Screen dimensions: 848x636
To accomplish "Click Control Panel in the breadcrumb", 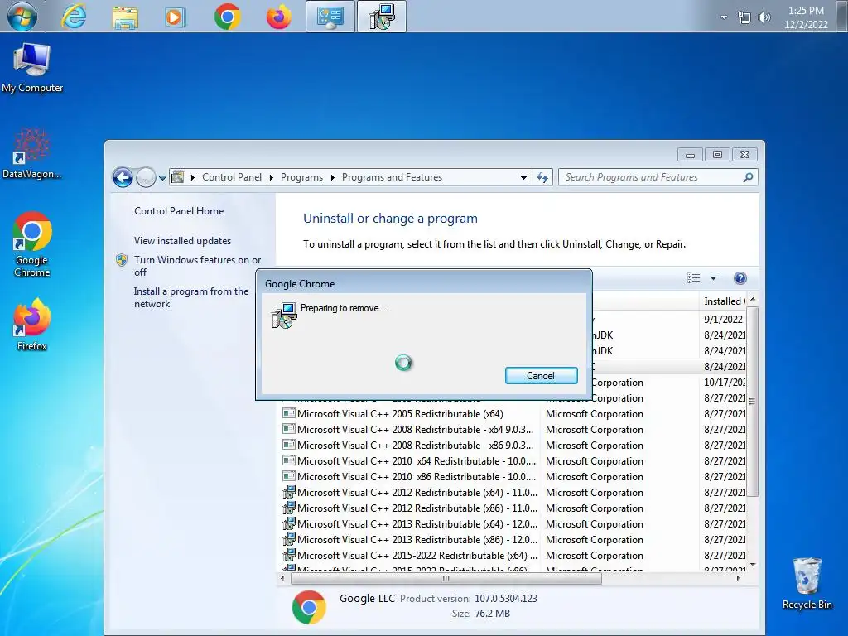I will click(x=232, y=177).
